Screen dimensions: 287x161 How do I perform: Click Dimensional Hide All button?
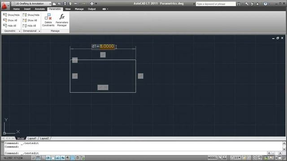point(29,26)
